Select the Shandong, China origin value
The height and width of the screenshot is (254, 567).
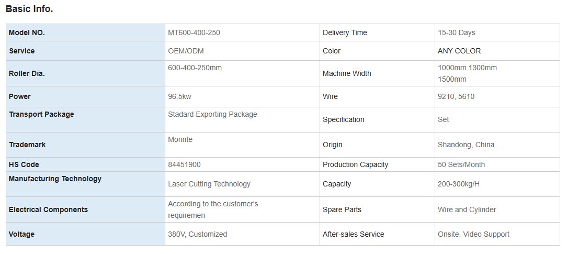tap(466, 145)
